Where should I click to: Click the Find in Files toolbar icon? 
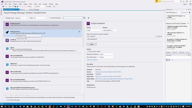(x=54, y=7)
